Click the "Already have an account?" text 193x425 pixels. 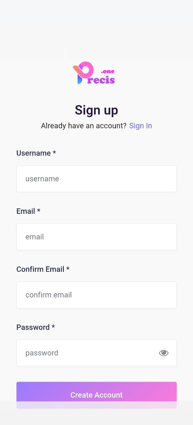(x=84, y=126)
